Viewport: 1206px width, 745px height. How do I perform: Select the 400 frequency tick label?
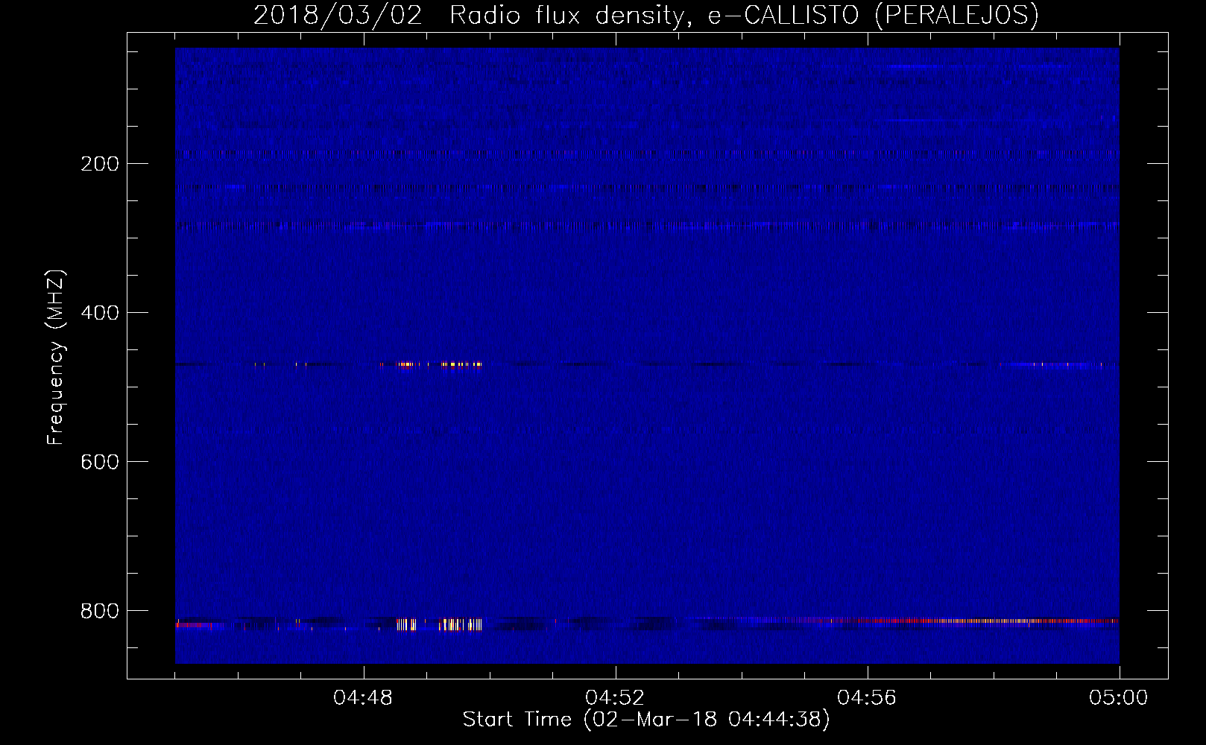pyautogui.click(x=100, y=313)
